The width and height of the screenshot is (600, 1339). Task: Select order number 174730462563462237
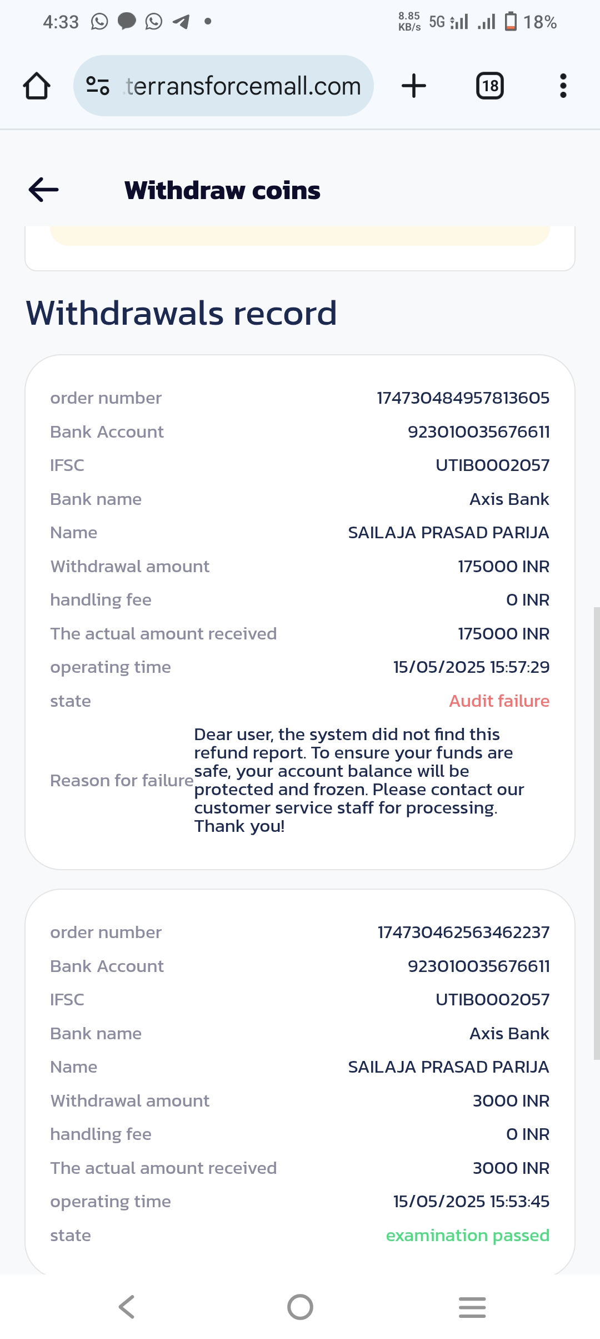[x=463, y=933]
